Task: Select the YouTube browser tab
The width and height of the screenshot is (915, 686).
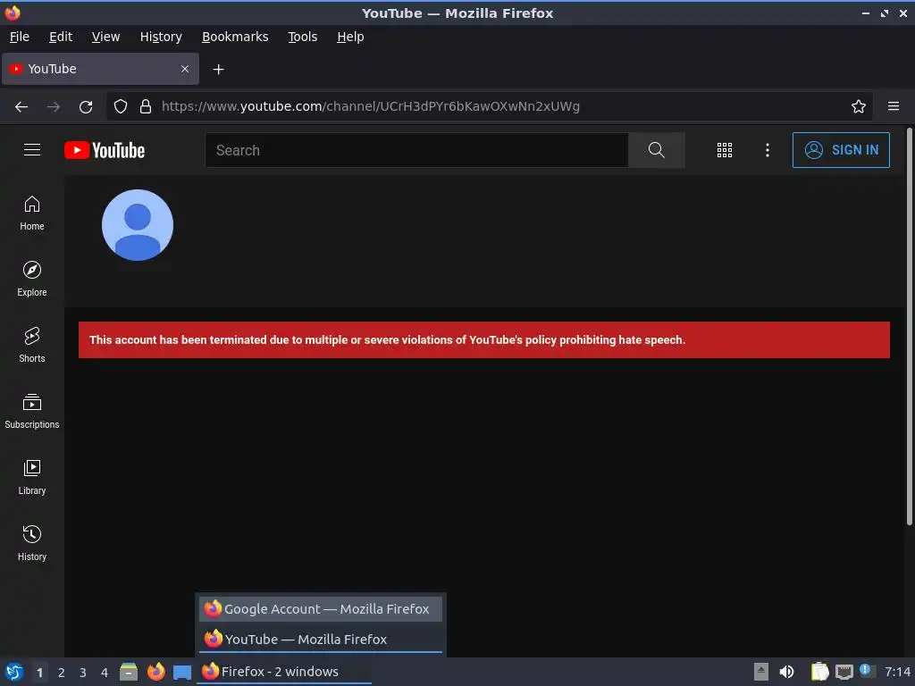Action: [x=100, y=69]
